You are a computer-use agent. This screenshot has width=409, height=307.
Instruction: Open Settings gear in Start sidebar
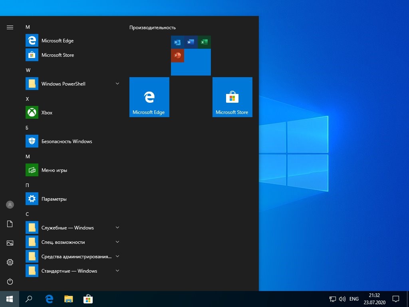click(x=10, y=262)
